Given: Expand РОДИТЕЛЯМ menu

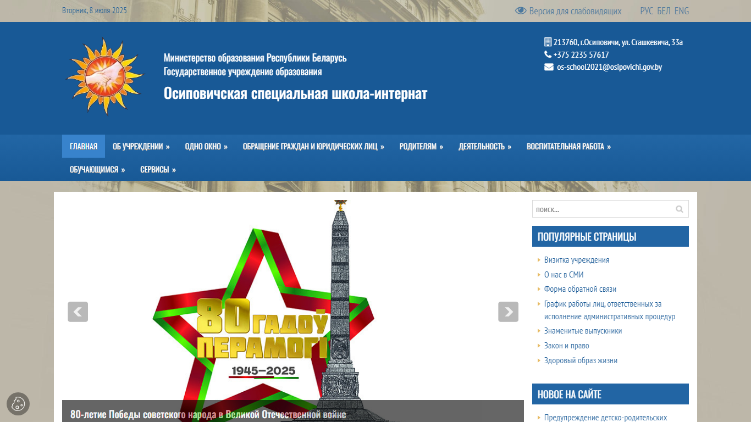Looking at the screenshot, I should [x=421, y=146].
